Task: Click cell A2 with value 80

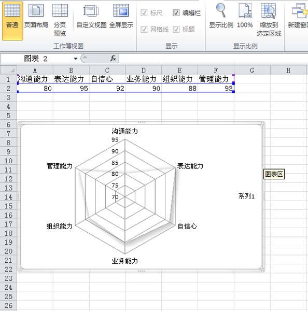Action: pos(35,88)
